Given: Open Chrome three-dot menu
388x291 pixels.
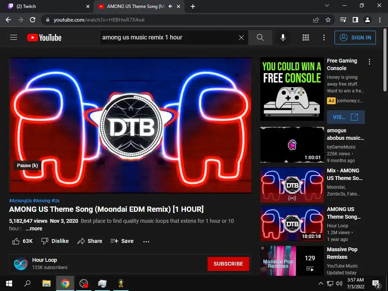Looking at the screenshot, I should [x=380, y=20].
